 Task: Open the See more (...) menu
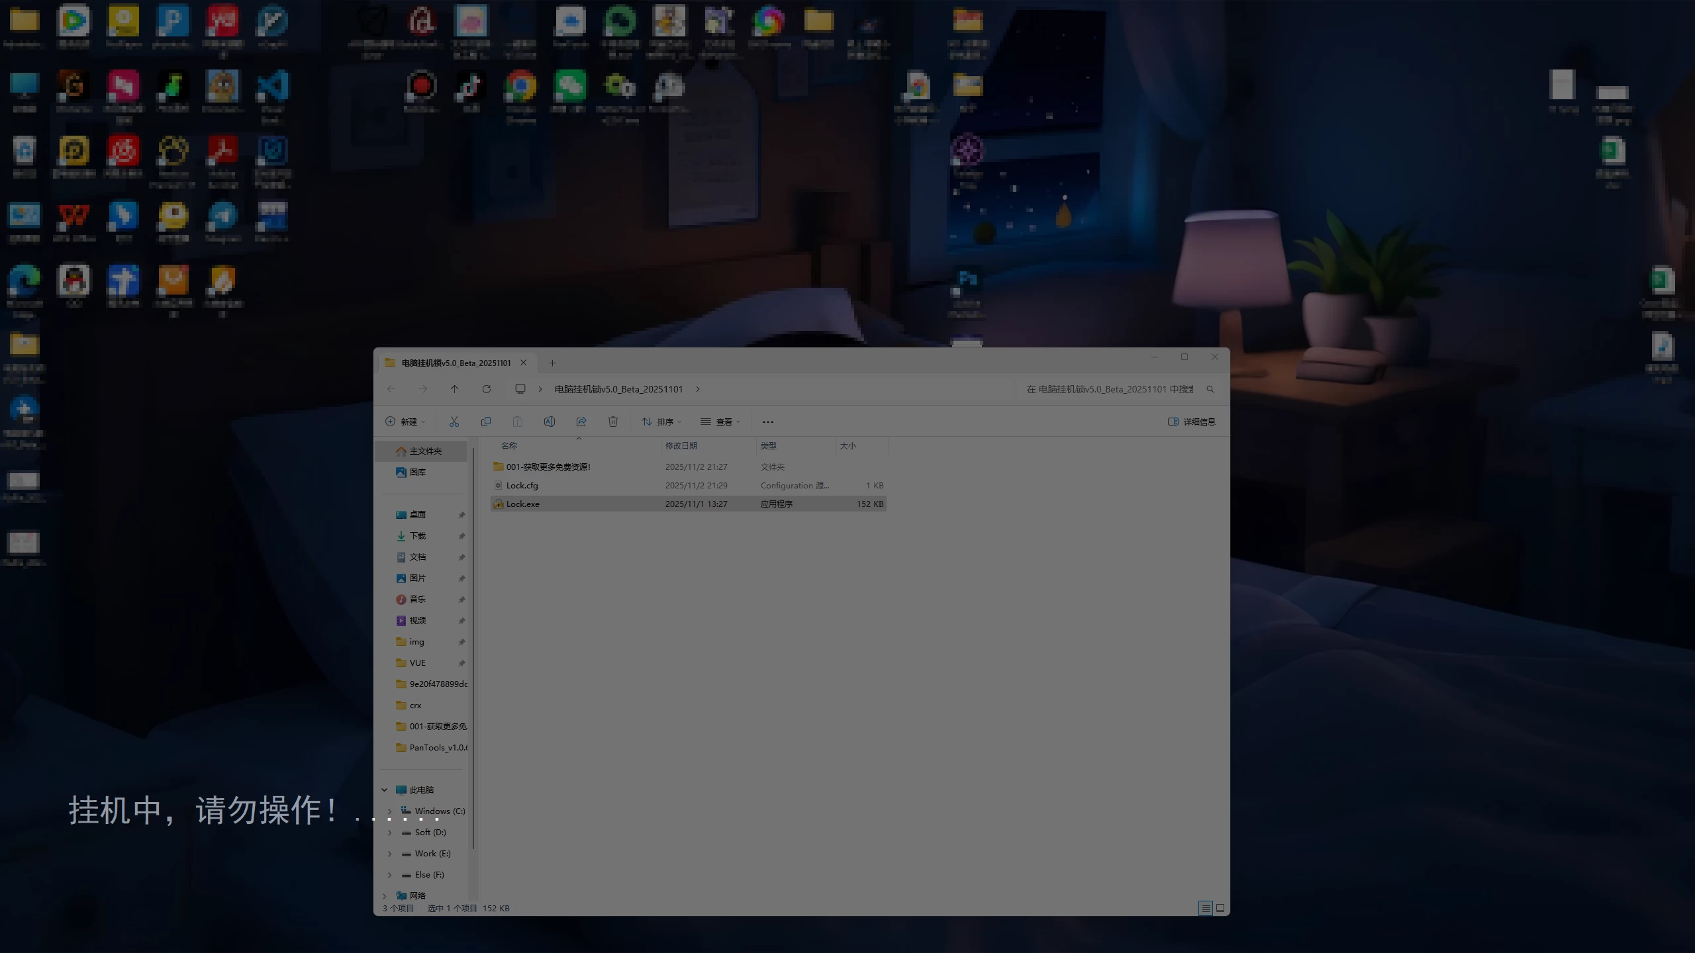click(768, 422)
